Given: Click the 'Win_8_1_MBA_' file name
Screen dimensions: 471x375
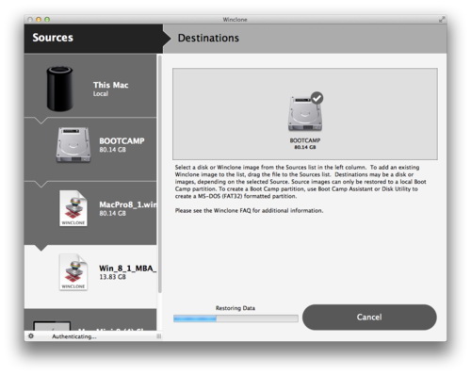Looking at the screenshot, I should [128, 269].
